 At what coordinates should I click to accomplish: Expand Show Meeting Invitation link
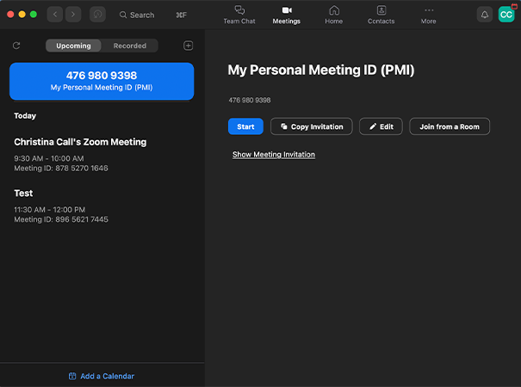[274, 154]
